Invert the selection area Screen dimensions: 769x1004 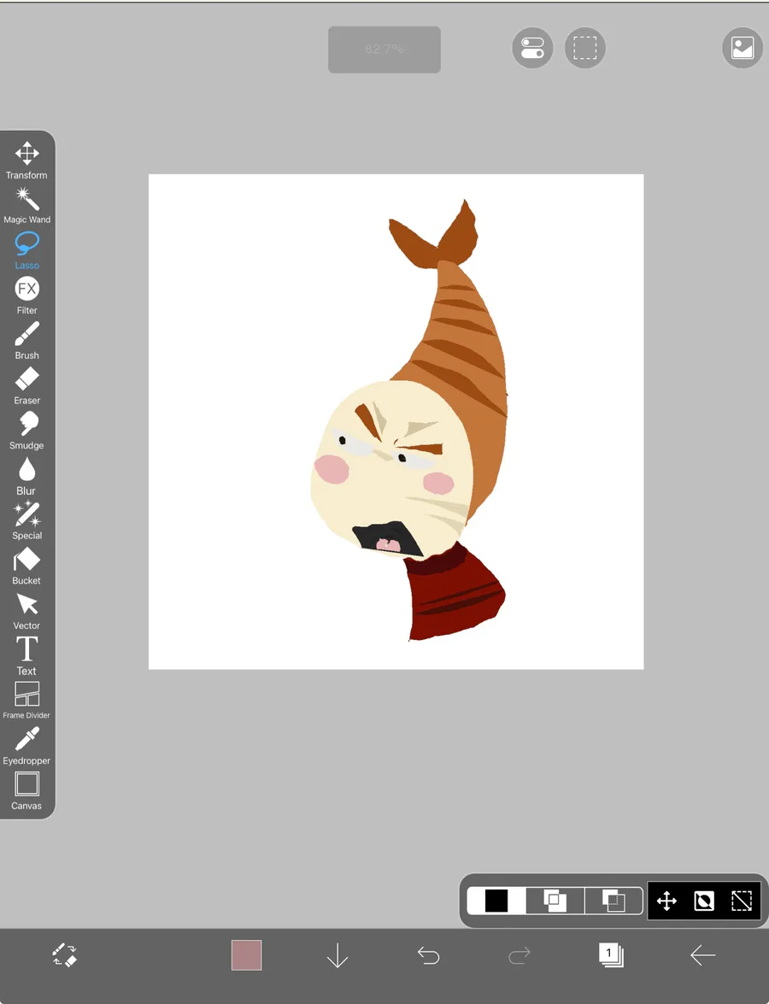coord(704,901)
